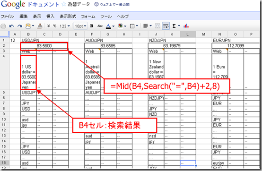Screen dimensions: 262x171
Task: Click the Print icon in the toolbar
Action: [x=3, y=26]
